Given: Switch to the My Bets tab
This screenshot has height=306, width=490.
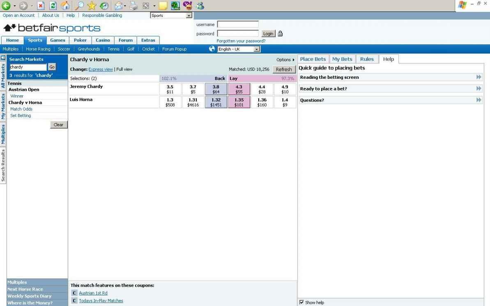Looking at the screenshot, I should click(342, 59).
